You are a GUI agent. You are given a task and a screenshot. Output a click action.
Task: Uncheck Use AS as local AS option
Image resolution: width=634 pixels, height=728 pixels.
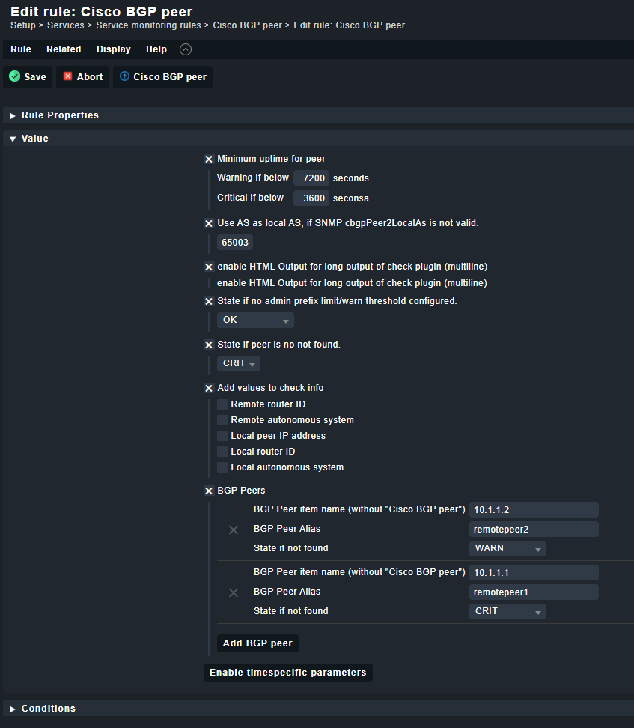[x=209, y=224]
